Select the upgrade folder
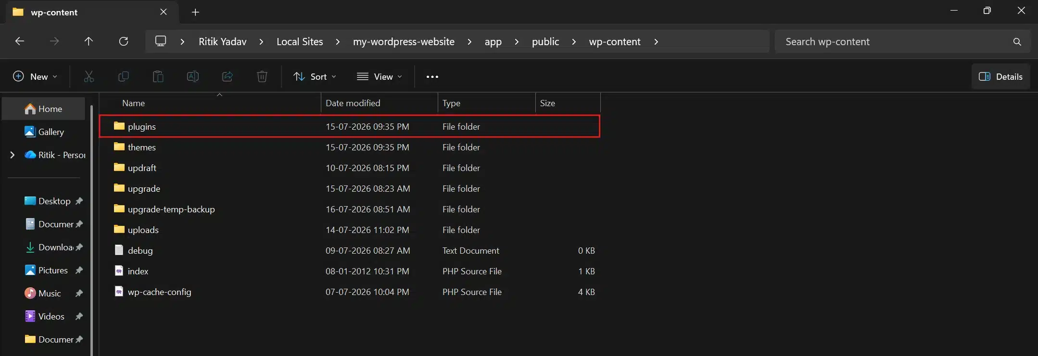 [x=350, y=188]
